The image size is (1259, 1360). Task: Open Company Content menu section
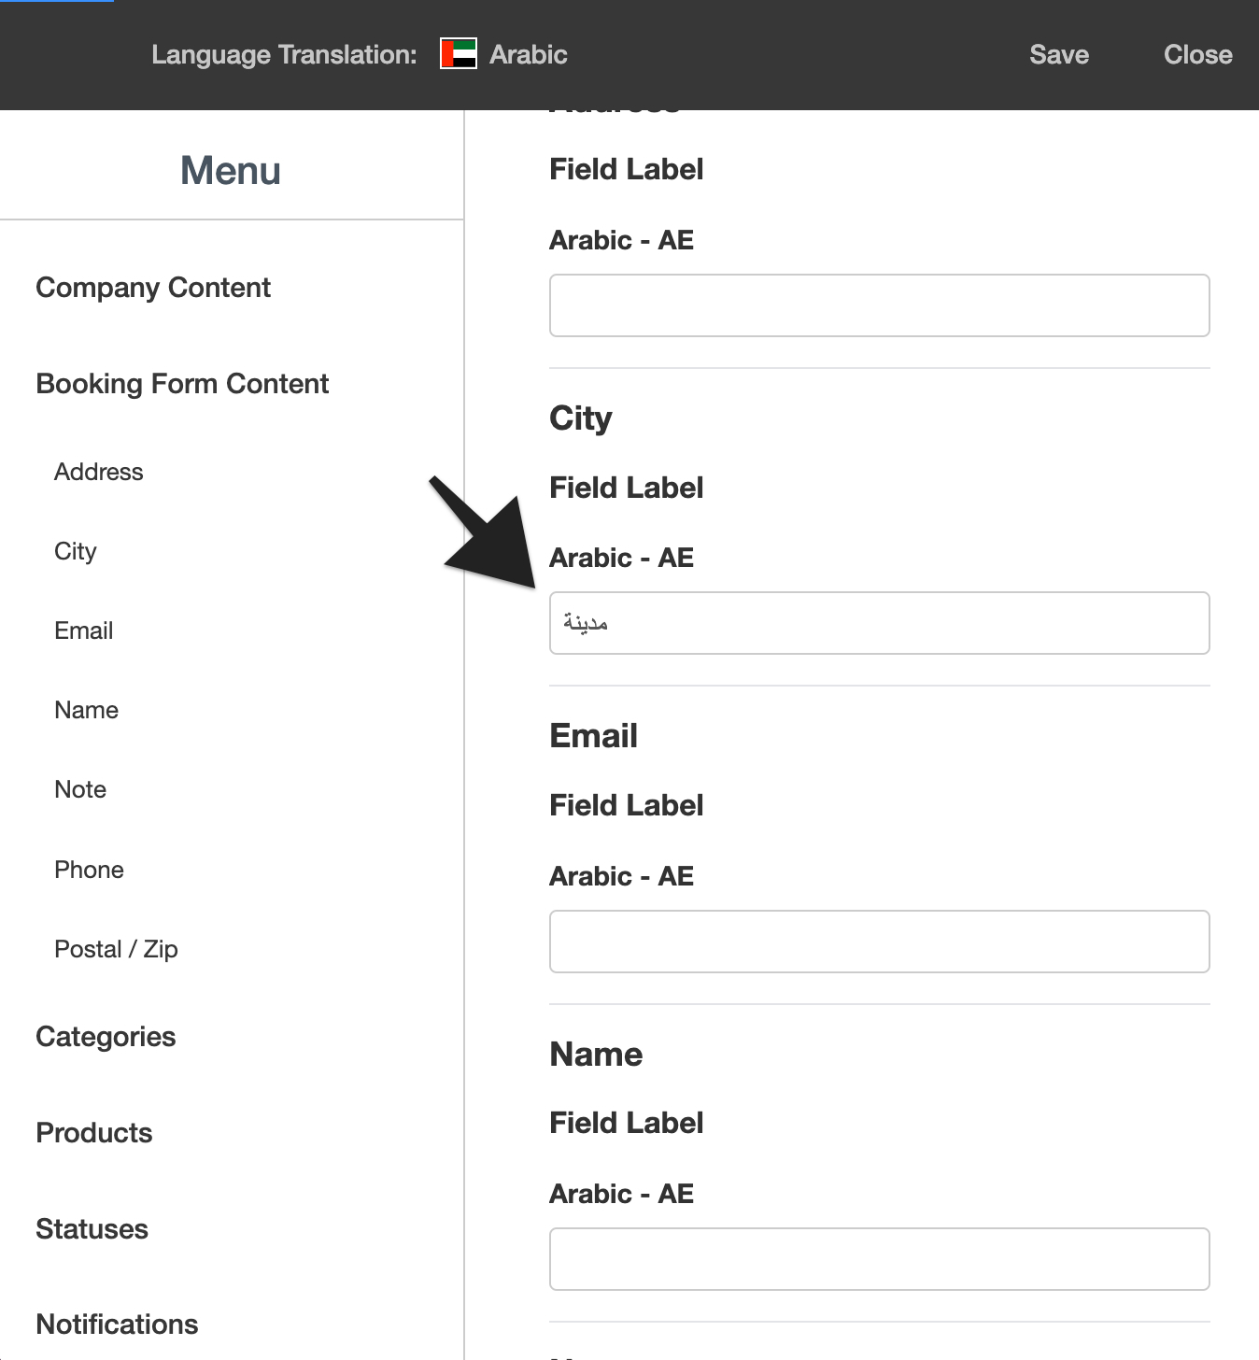tap(153, 288)
